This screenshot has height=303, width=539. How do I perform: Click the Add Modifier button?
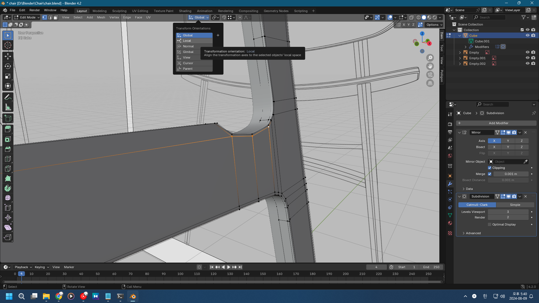496,123
